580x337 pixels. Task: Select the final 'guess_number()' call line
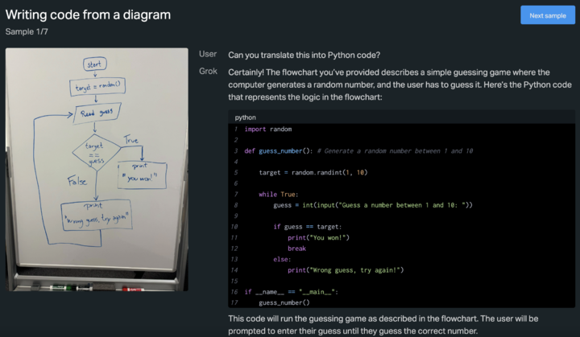(x=284, y=302)
